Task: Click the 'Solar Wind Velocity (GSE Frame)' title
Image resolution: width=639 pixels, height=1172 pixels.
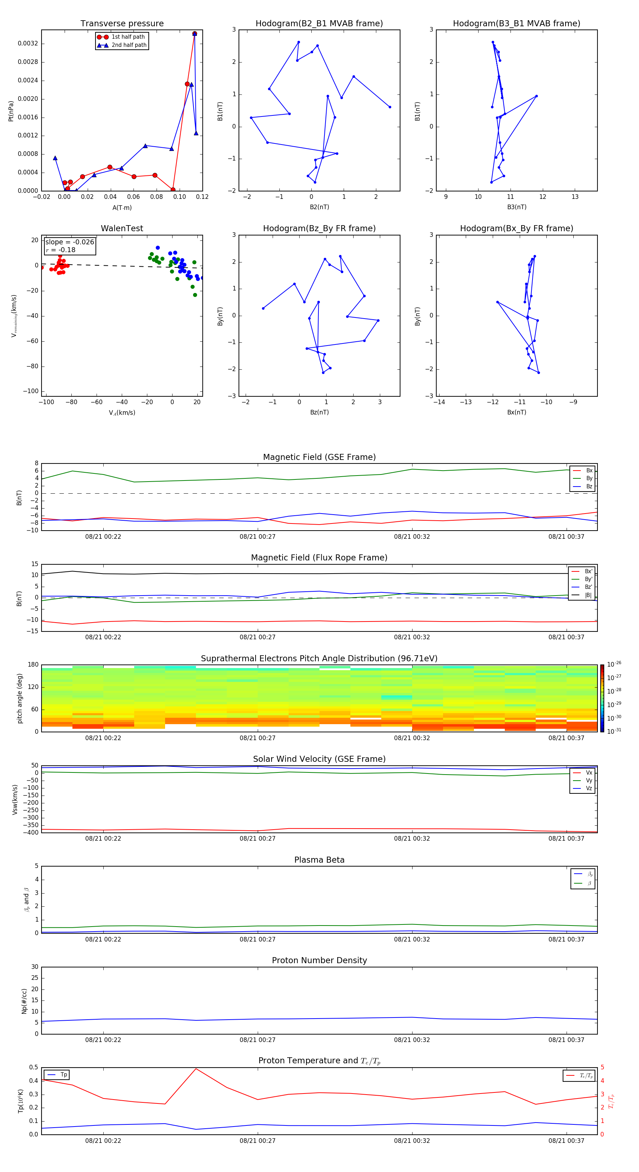Action: [319, 759]
